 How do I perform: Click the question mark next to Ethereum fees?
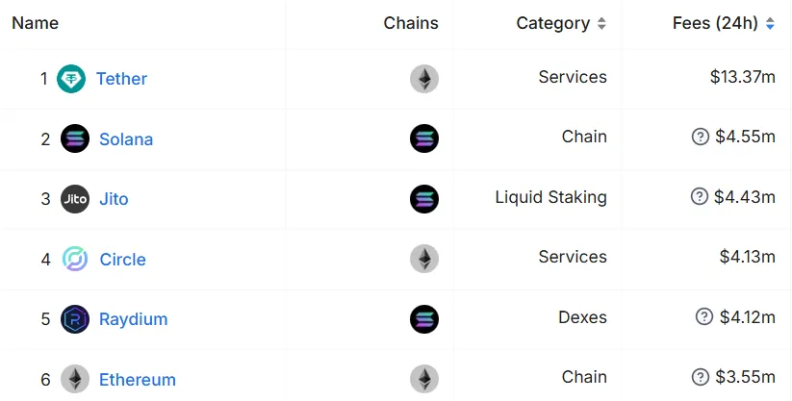(700, 377)
